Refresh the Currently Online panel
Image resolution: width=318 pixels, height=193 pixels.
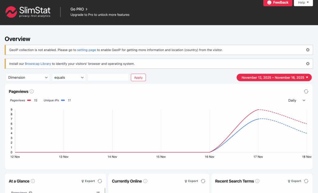[x=203, y=181]
